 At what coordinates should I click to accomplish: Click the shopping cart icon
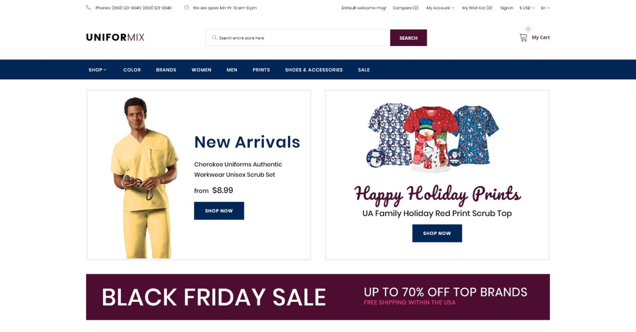coord(523,38)
